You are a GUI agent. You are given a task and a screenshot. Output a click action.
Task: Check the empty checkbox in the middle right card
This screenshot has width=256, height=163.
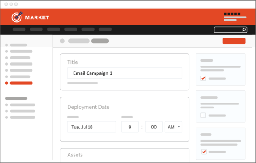tap(203, 115)
